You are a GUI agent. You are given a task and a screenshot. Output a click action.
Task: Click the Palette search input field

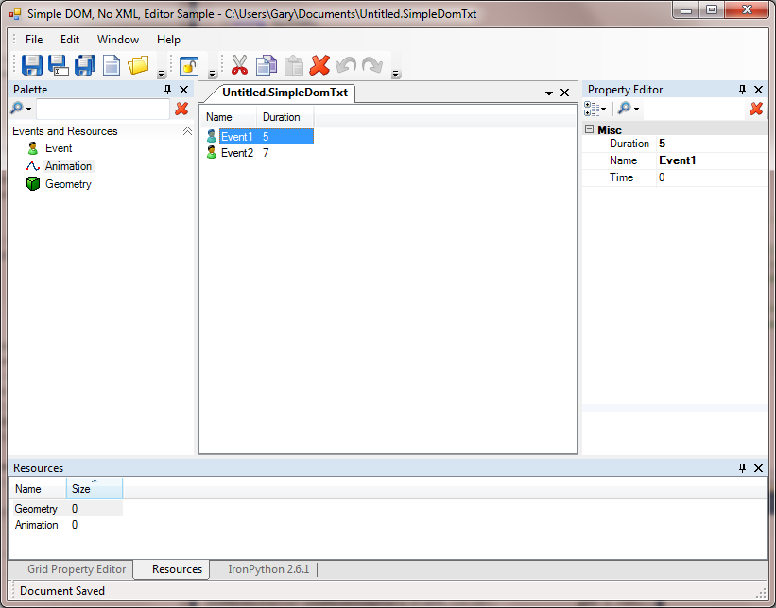103,109
